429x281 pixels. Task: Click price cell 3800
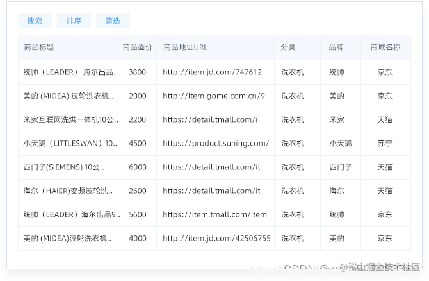click(x=138, y=72)
